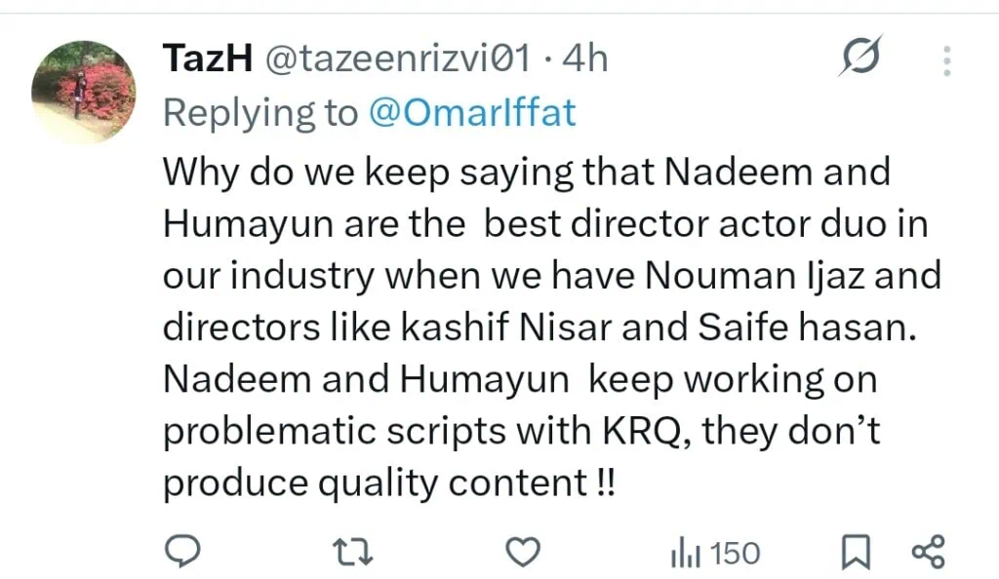
Task: Share the tweet via share icon
Action: (x=927, y=554)
